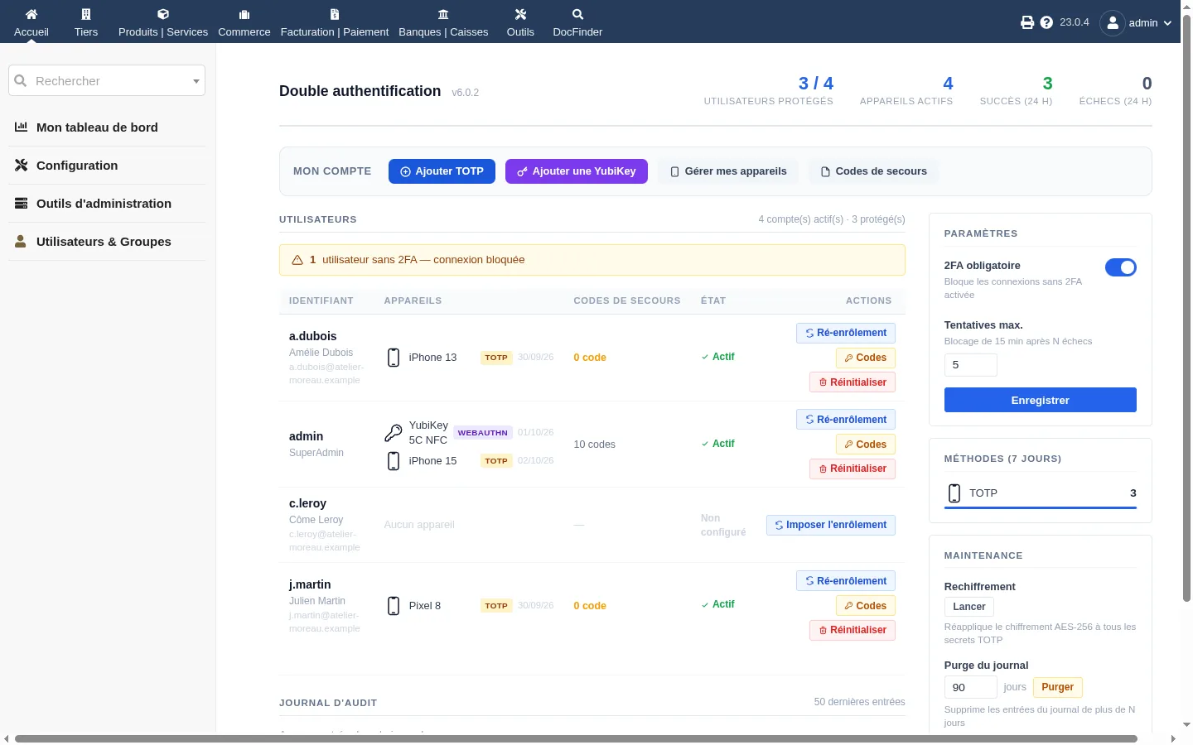Click Réinitialiser for a.dubois
This screenshot has height=745, width=1193.
pos(852,382)
